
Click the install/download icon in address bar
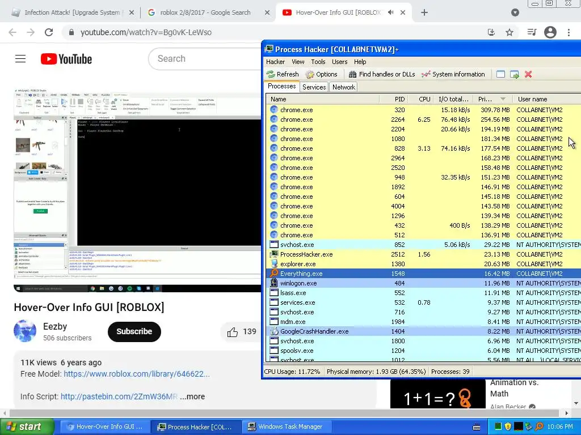point(491,32)
